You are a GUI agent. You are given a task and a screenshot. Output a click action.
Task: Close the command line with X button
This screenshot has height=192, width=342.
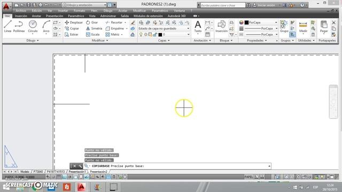coord(74,166)
